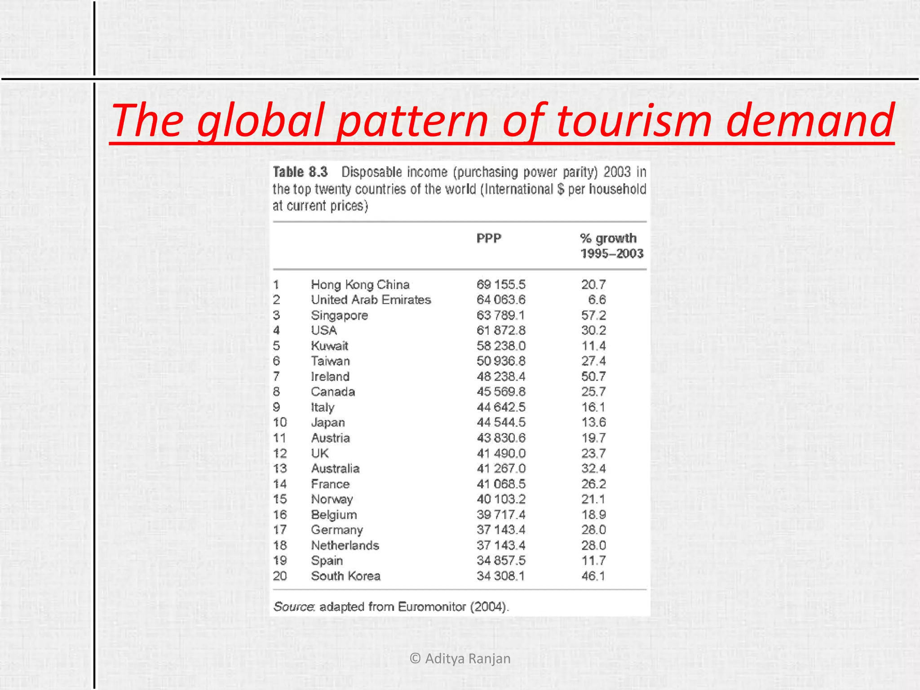
Task: Select the 'Kuwait' country entry
Action: point(330,346)
